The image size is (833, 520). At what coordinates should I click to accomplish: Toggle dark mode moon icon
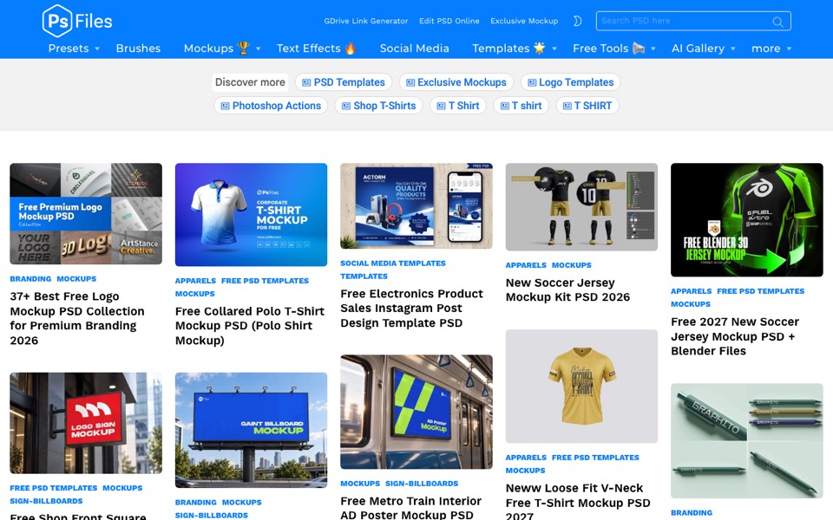click(578, 21)
